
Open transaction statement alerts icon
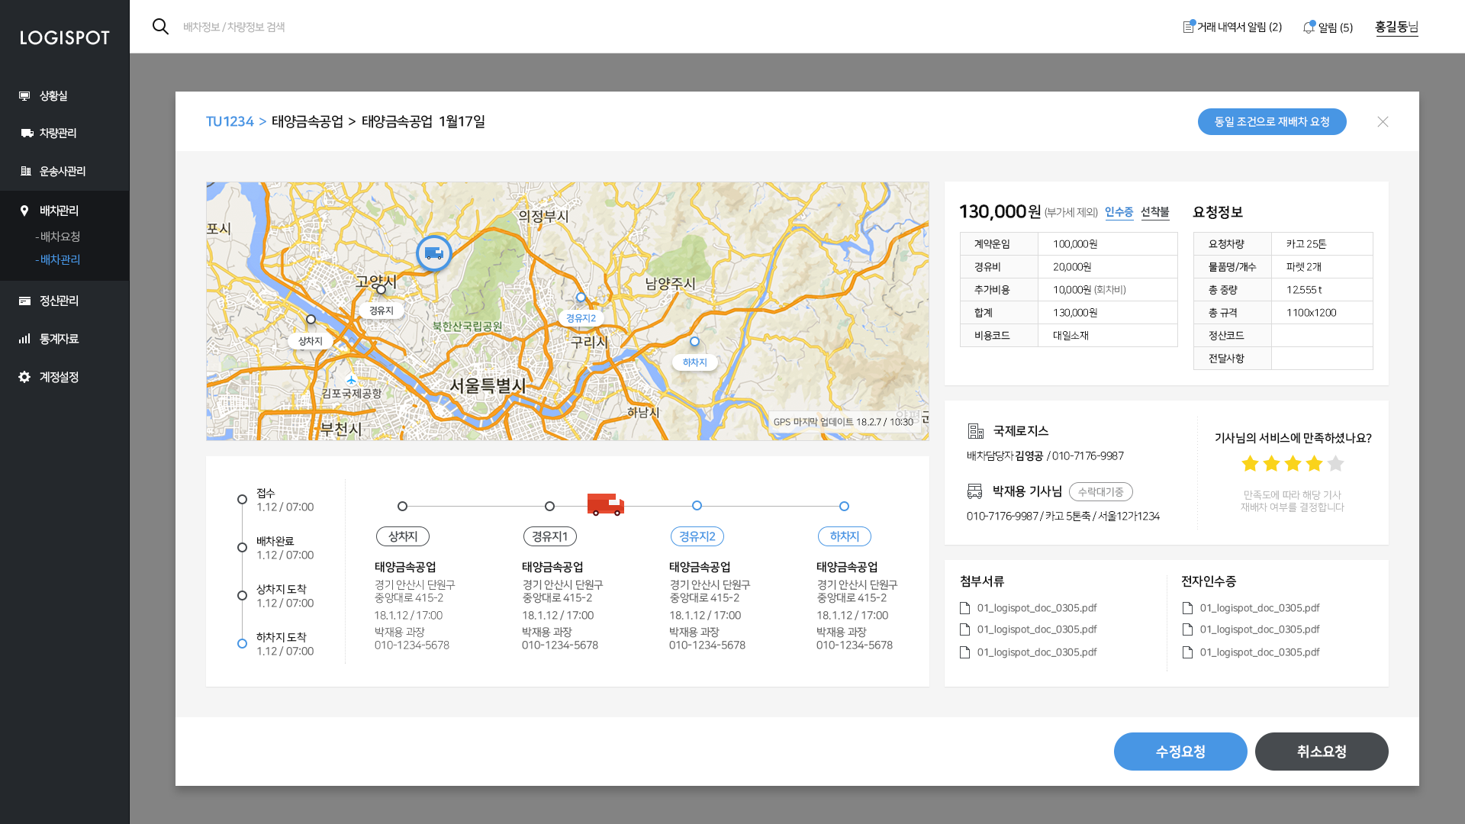pyautogui.click(x=1189, y=27)
